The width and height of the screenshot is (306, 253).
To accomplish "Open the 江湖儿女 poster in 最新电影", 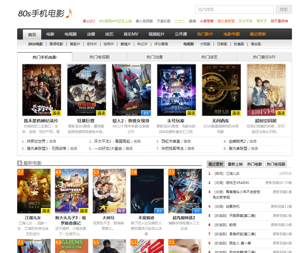I will [x=34, y=191].
